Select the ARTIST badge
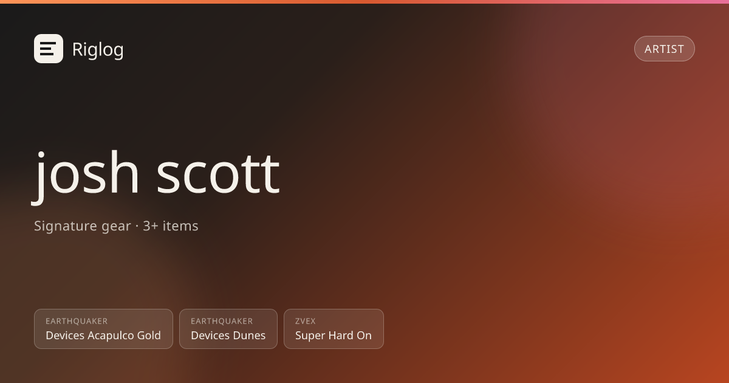Viewport: 729px width, 383px height. point(665,49)
